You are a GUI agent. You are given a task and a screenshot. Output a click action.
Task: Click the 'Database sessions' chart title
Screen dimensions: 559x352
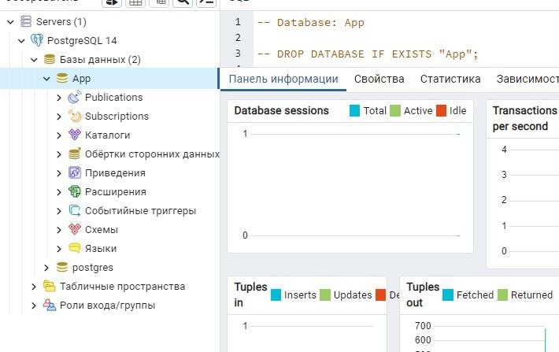click(x=282, y=110)
